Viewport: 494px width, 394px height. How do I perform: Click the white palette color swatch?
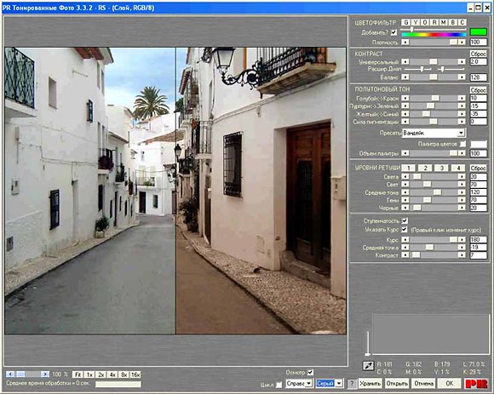tap(479, 144)
